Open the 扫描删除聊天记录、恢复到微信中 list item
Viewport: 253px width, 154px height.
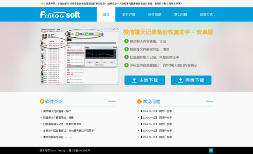point(62,124)
